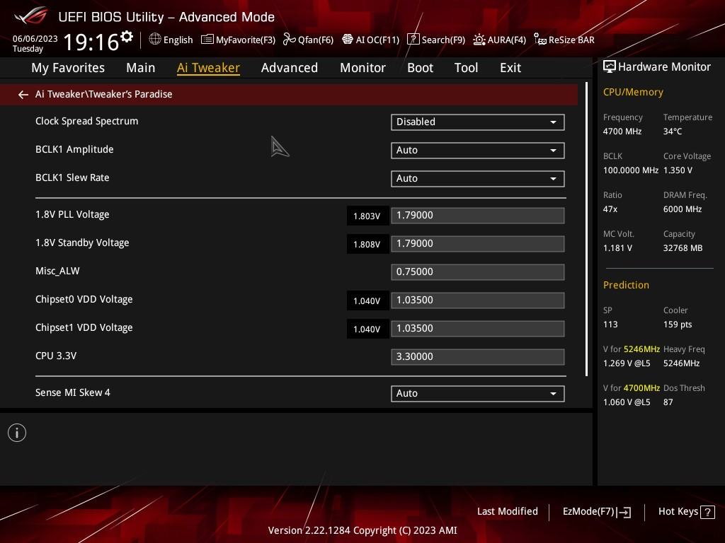Click the ROG logo icon
The width and height of the screenshot is (725, 543).
click(30, 16)
